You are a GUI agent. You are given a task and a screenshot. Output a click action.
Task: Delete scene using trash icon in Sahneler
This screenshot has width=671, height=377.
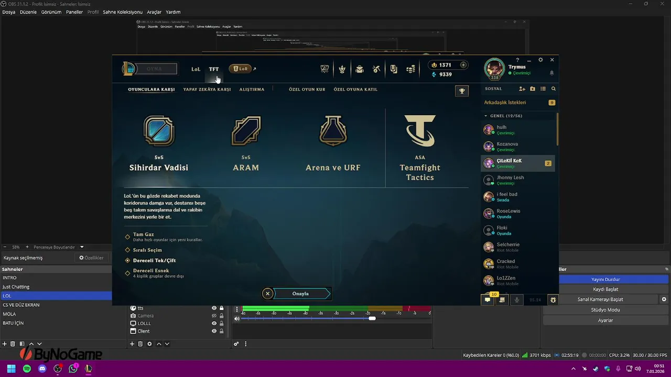13,344
